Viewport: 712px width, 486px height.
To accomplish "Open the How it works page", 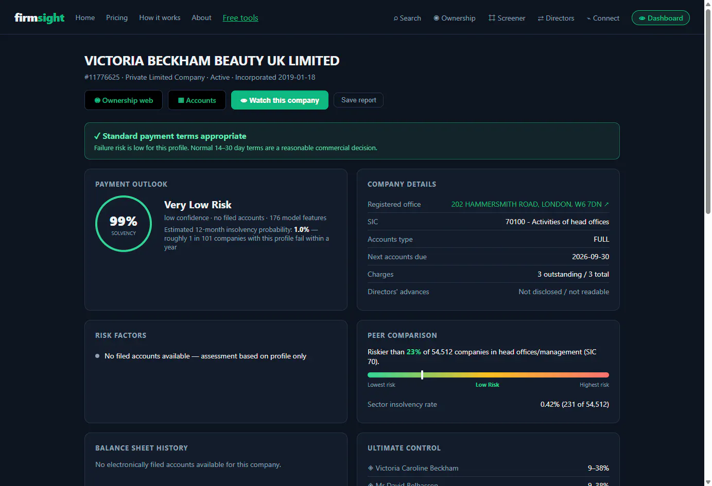I will tap(160, 17).
